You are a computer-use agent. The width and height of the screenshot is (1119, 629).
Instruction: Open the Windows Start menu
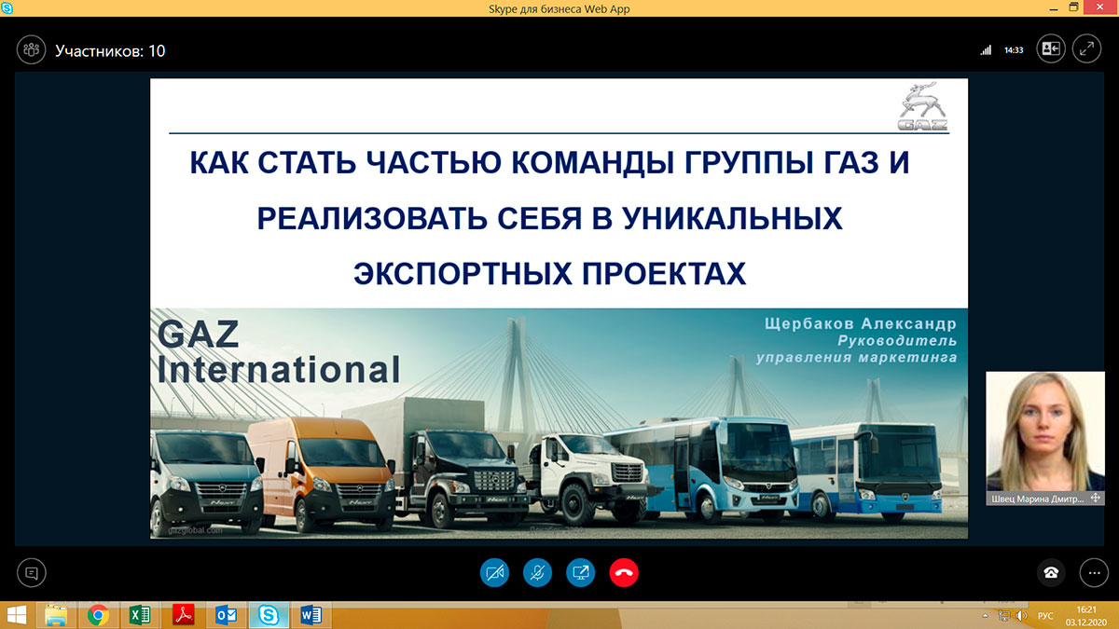[x=18, y=615]
